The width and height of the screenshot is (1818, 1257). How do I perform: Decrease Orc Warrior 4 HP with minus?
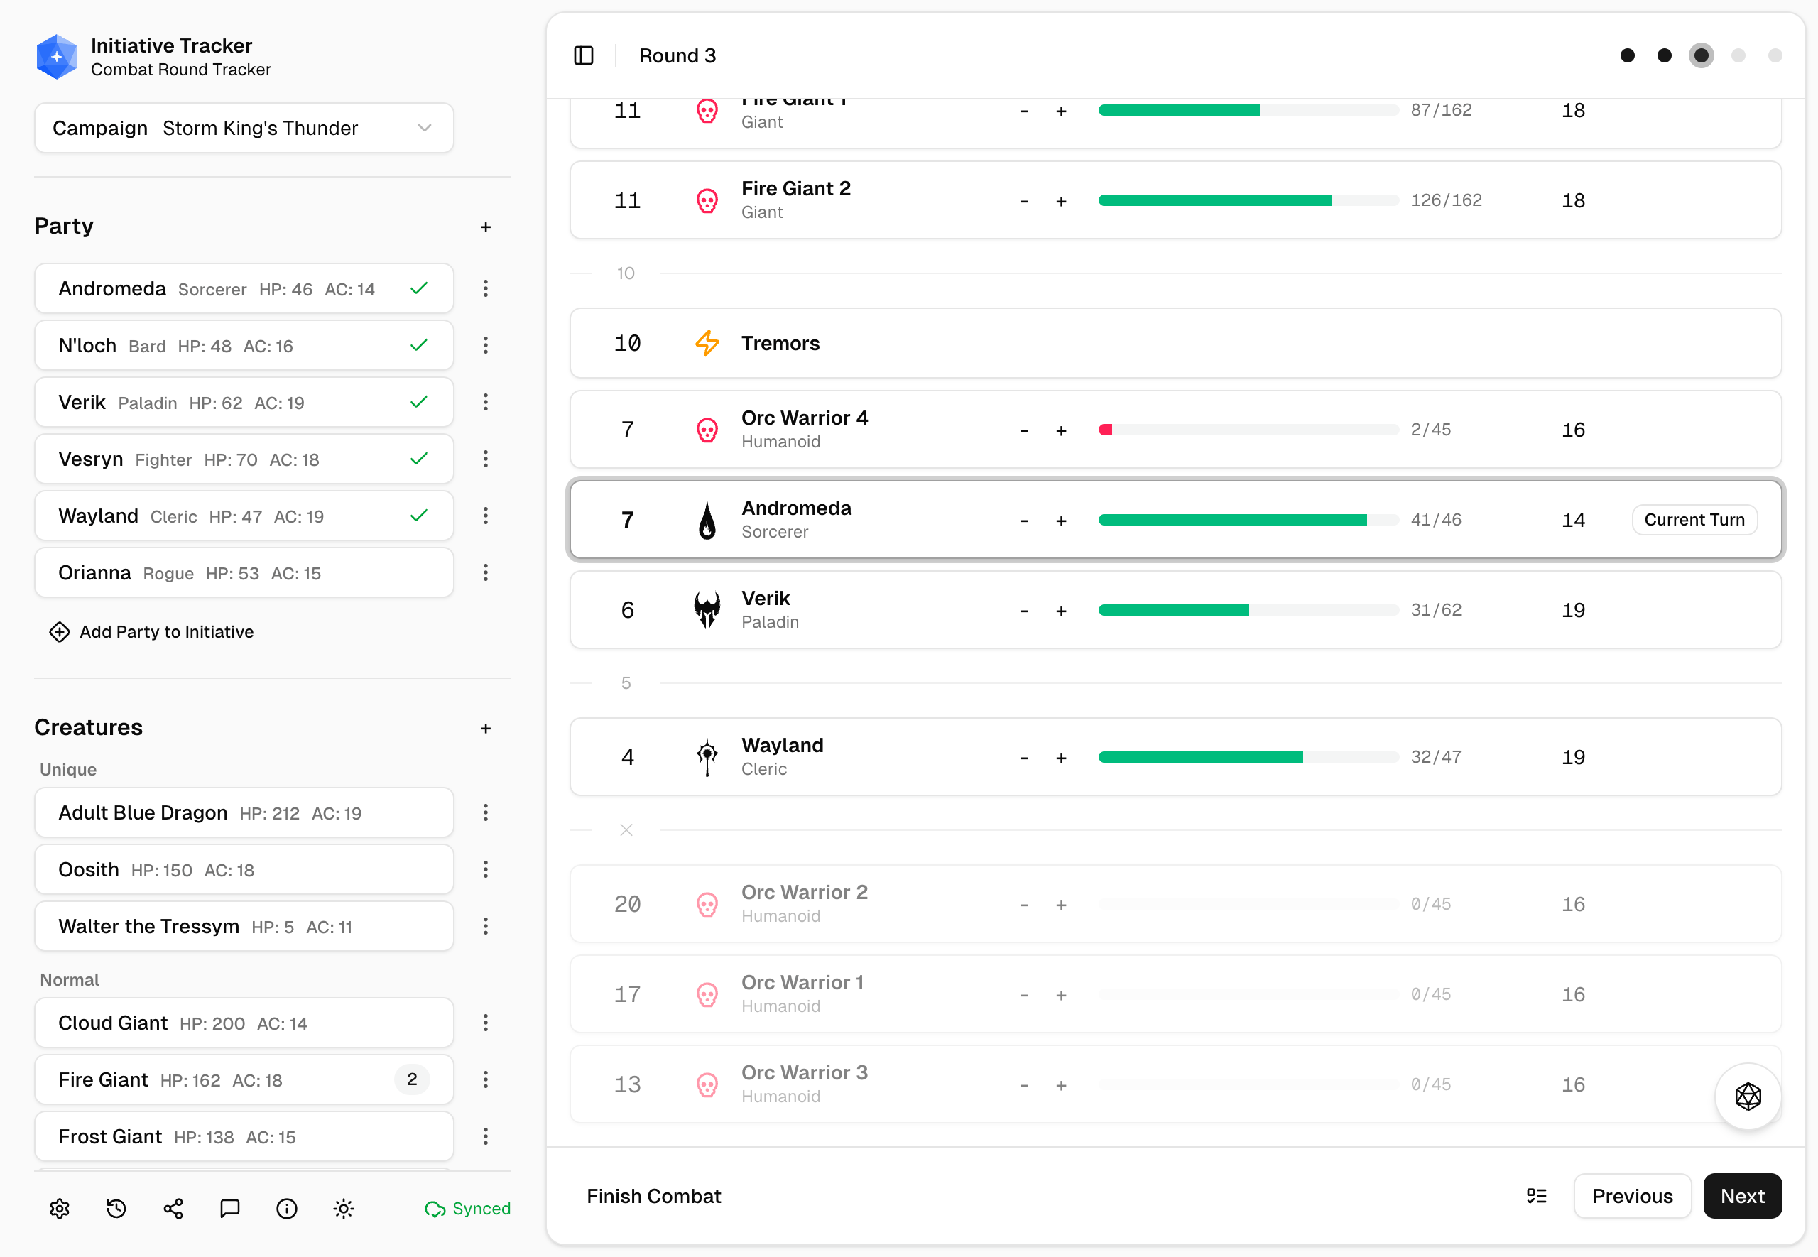pyautogui.click(x=1024, y=431)
